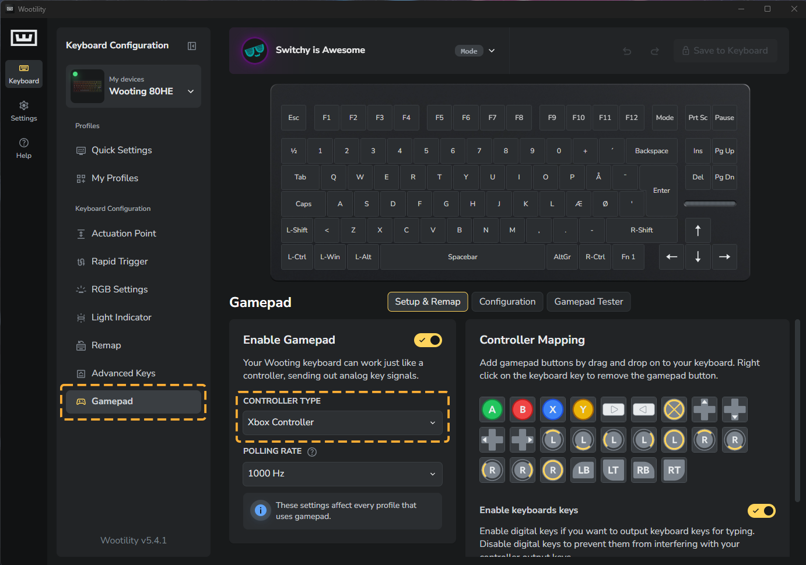Open the Polling Rate 1000 Hz dropdown
The image size is (806, 565).
click(342, 474)
